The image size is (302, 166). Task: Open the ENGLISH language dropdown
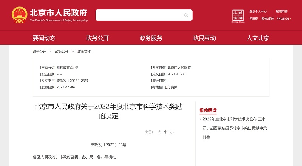click(284, 19)
